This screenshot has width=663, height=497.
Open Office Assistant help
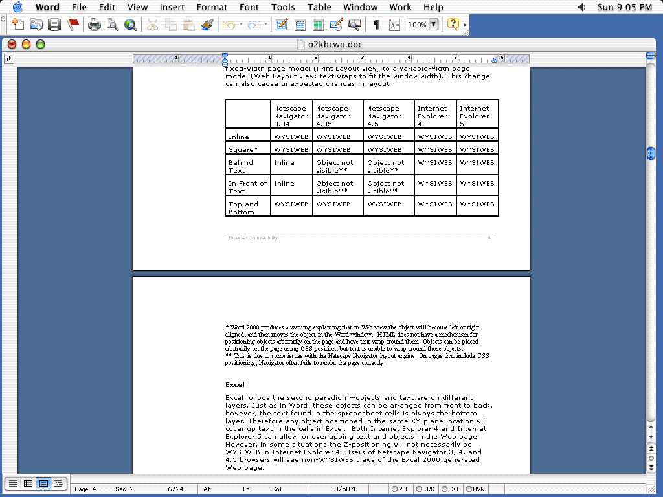click(453, 24)
